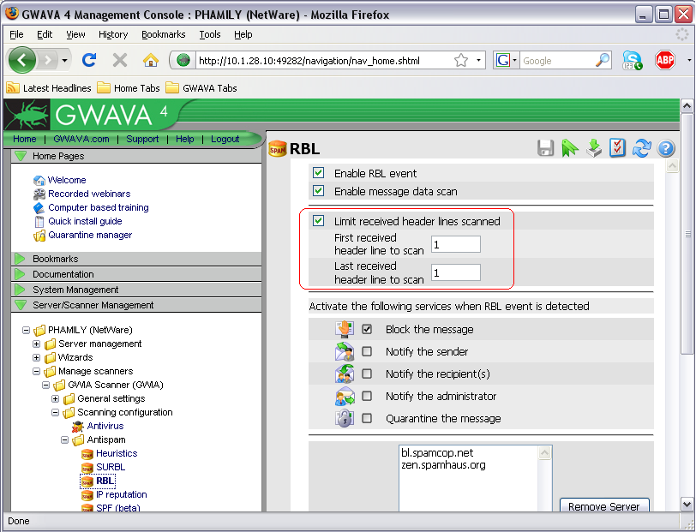Go to the browser Home page
Viewport: 696px width, 532px height.
point(151,60)
